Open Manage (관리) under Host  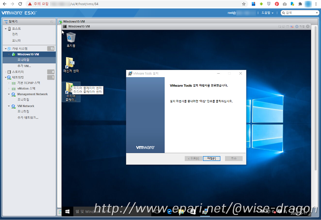coord(15,34)
